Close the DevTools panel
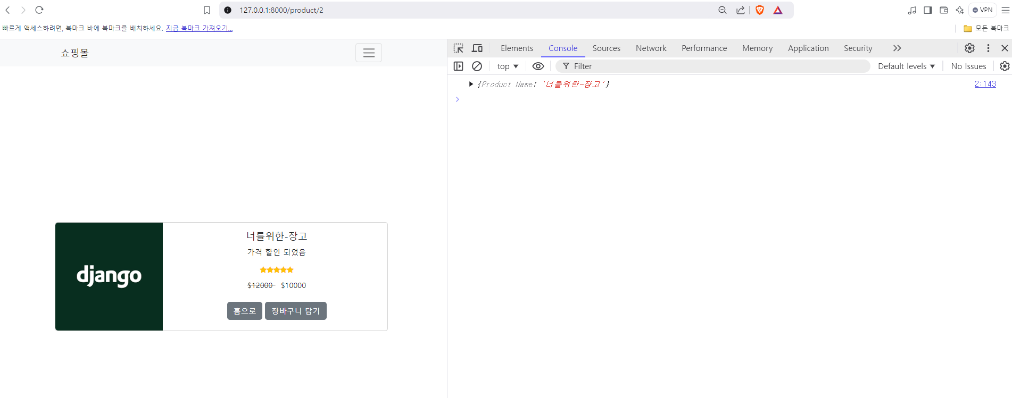Image resolution: width=1012 pixels, height=398 pixels. (1005, 48)
